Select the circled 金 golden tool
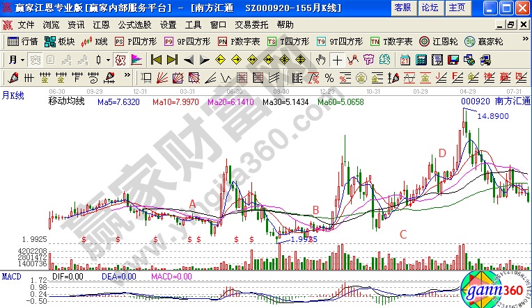The image size is (532, 308). pyautogui.click(x=361, y=79)
